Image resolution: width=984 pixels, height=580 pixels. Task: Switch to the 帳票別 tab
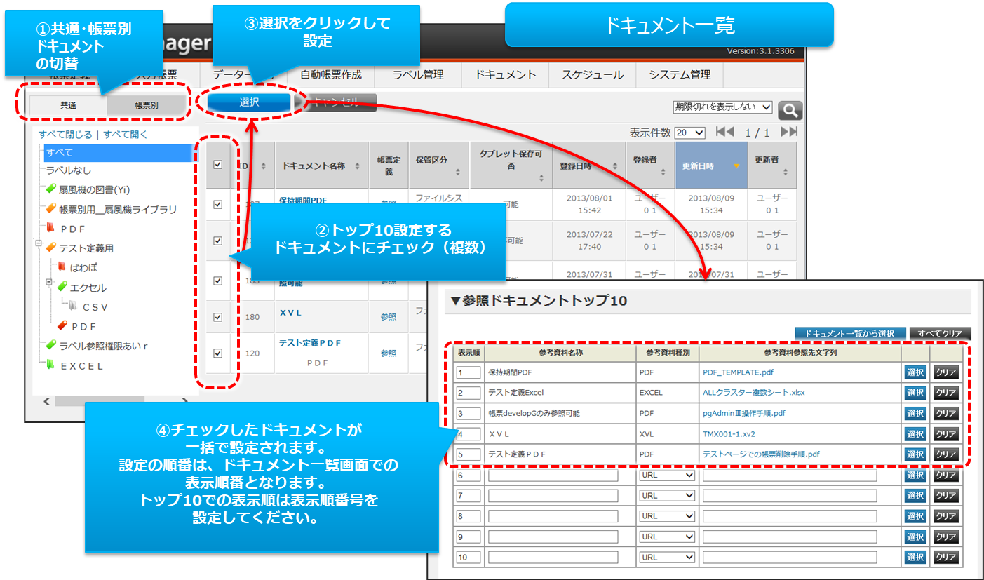point(147,105)
